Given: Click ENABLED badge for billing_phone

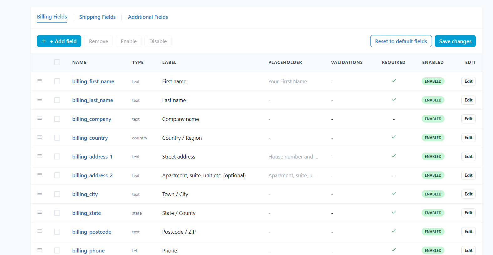Looking at the screenshot, I should pyautogui.click(x=433, y=250).
